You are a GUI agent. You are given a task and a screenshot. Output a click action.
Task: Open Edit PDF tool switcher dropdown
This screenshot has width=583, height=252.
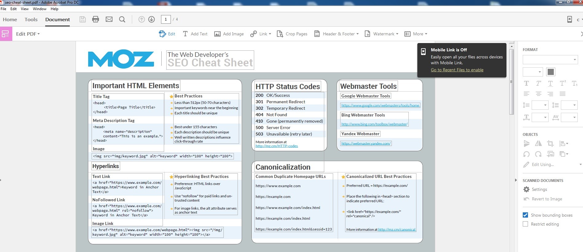pyautogui.click(x=28, y=34)
